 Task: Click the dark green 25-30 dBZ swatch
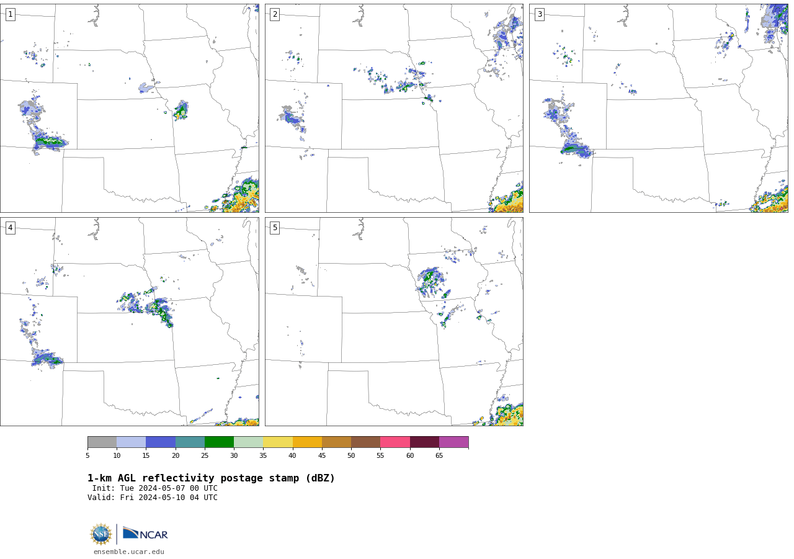pyautogui.click(x=219, y=442)
